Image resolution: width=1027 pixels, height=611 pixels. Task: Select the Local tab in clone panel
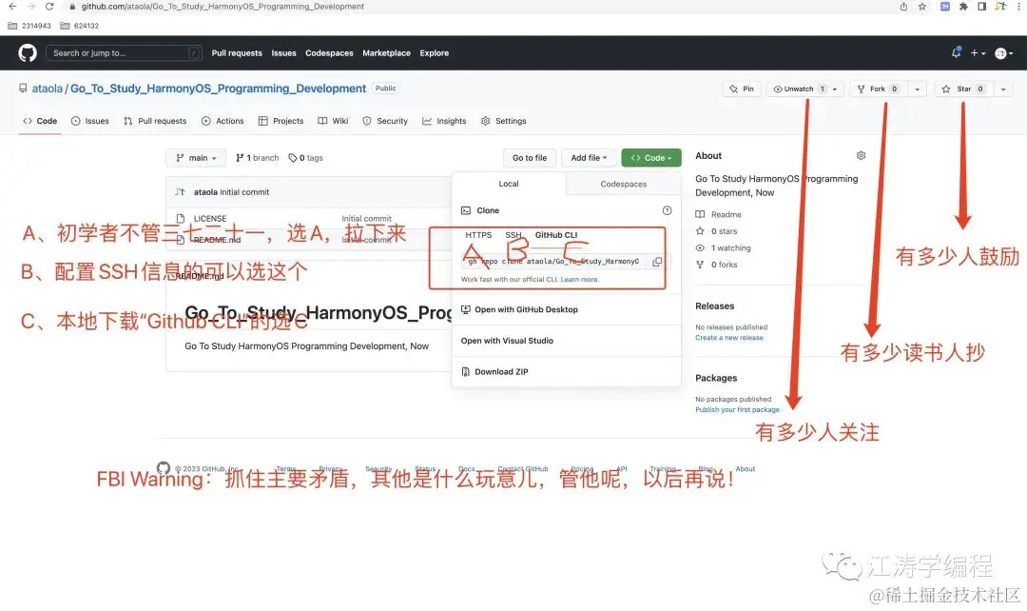[x=509, y=185]
